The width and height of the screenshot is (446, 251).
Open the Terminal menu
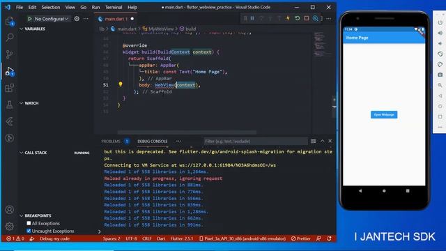(x=114, y=7)
